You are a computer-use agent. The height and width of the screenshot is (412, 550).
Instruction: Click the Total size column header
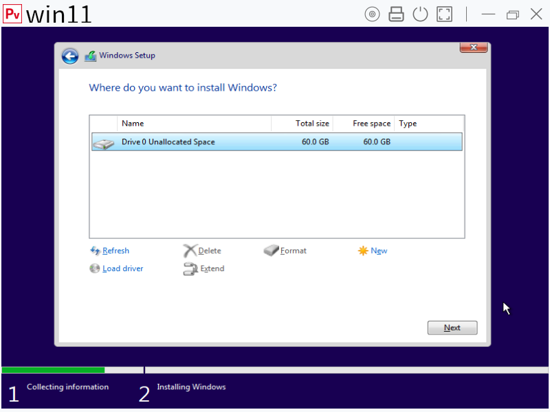pos(302,124)
